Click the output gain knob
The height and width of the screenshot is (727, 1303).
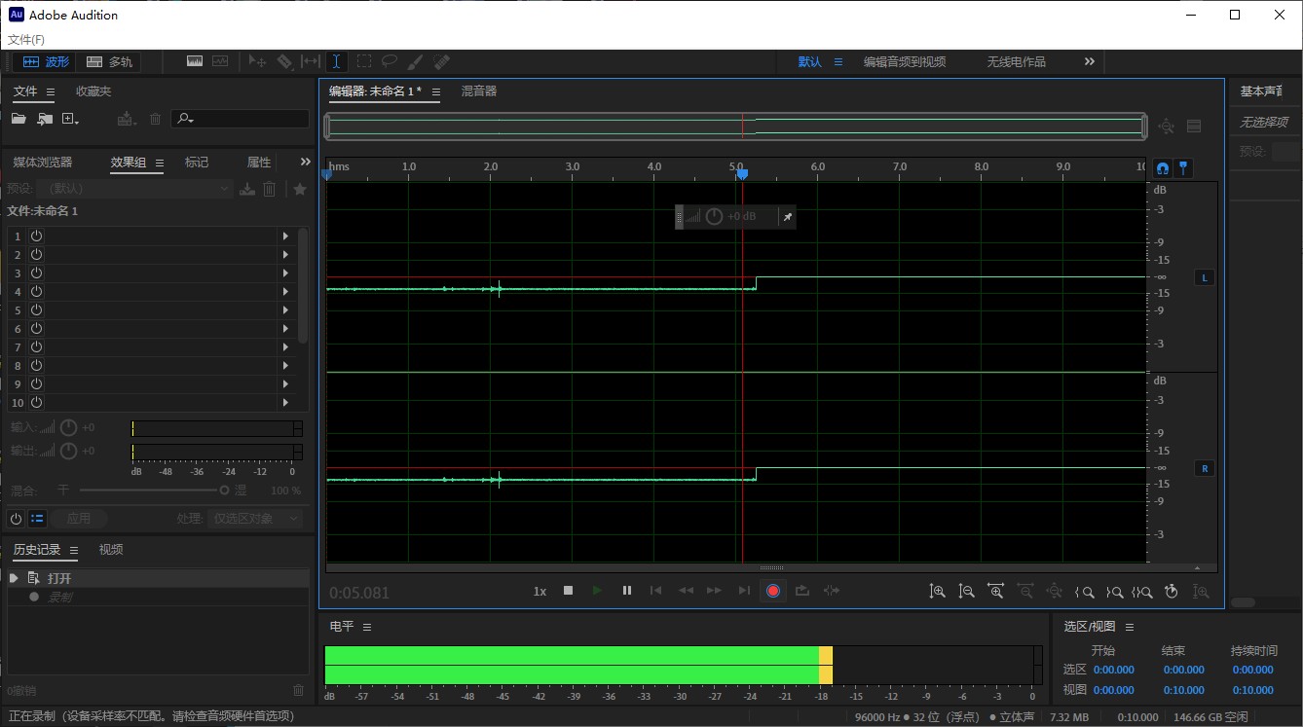(68, 451)
